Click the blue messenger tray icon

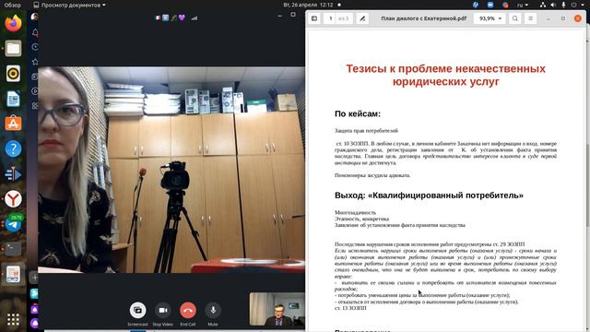tap(490, 5)
